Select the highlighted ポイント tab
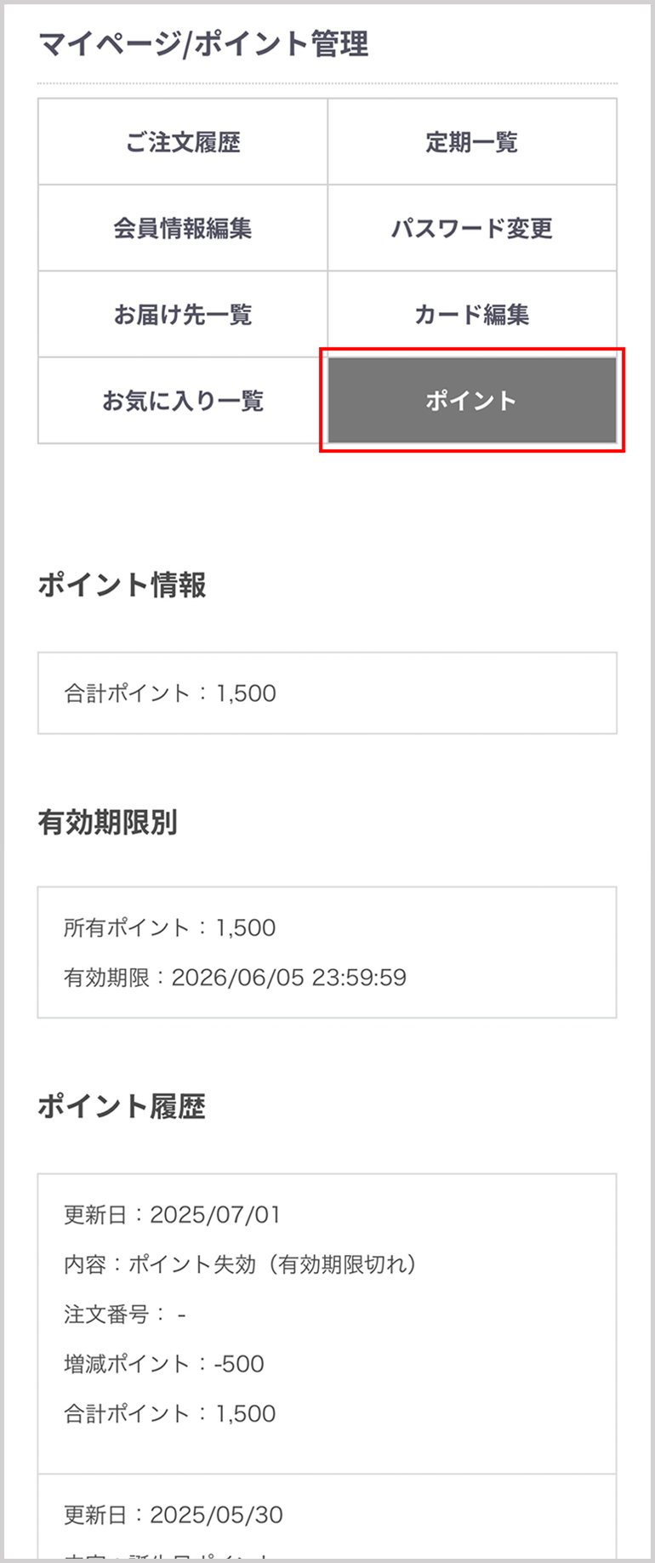 pyautogui.click(x=472, y=401)
